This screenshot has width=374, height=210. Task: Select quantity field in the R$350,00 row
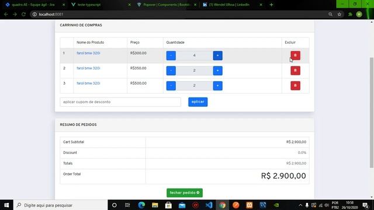195,71
